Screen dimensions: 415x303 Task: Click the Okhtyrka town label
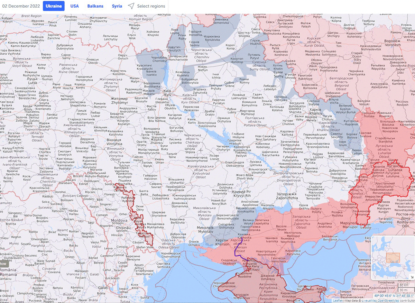[280, 98]
